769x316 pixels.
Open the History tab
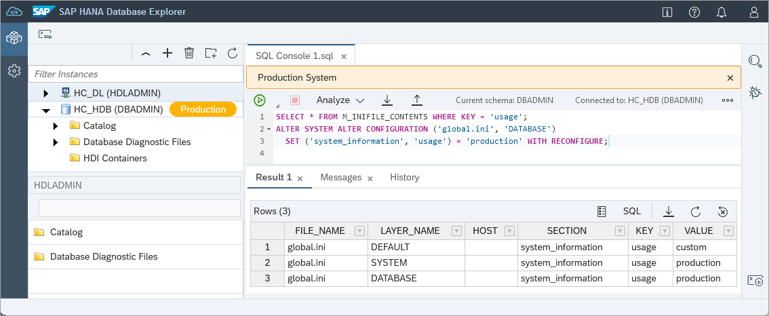coord(405,178)
